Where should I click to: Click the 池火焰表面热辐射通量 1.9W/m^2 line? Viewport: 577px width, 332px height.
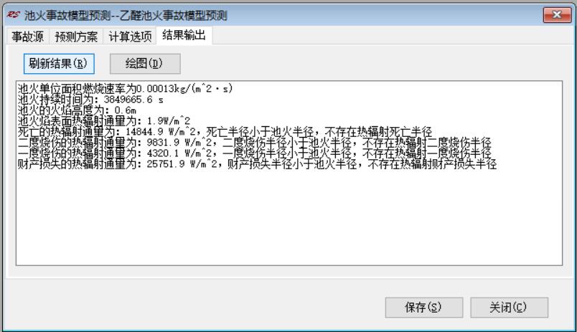coord(104,120)
